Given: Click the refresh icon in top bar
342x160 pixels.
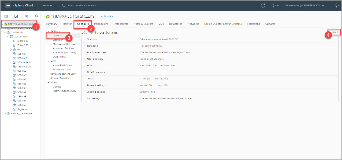Looking at the screenshot, I should pyautogui.click(x=263, y=5).
